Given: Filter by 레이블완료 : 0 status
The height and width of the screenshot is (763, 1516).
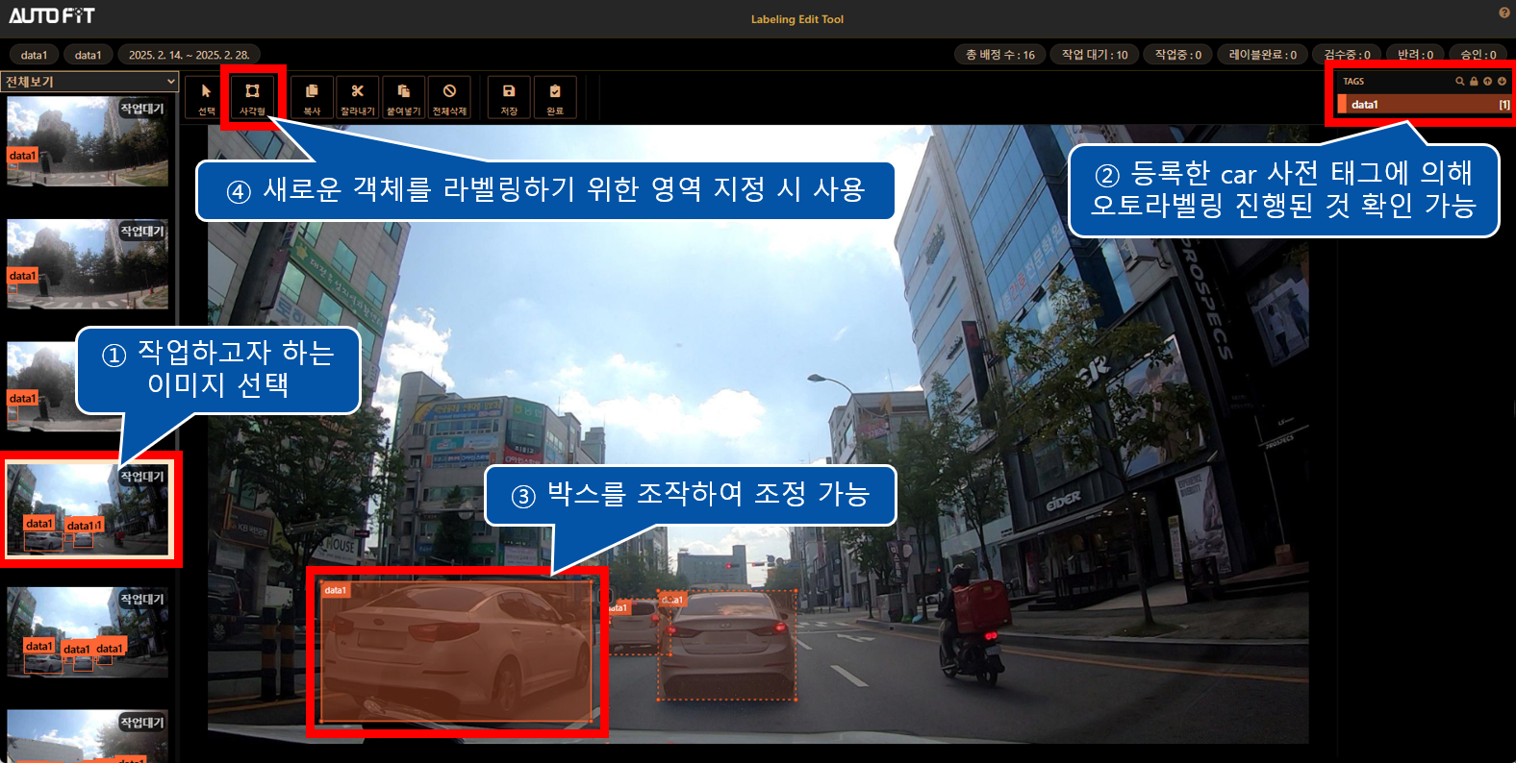Looking at the screenshot, I should (x=1262, y=55).
